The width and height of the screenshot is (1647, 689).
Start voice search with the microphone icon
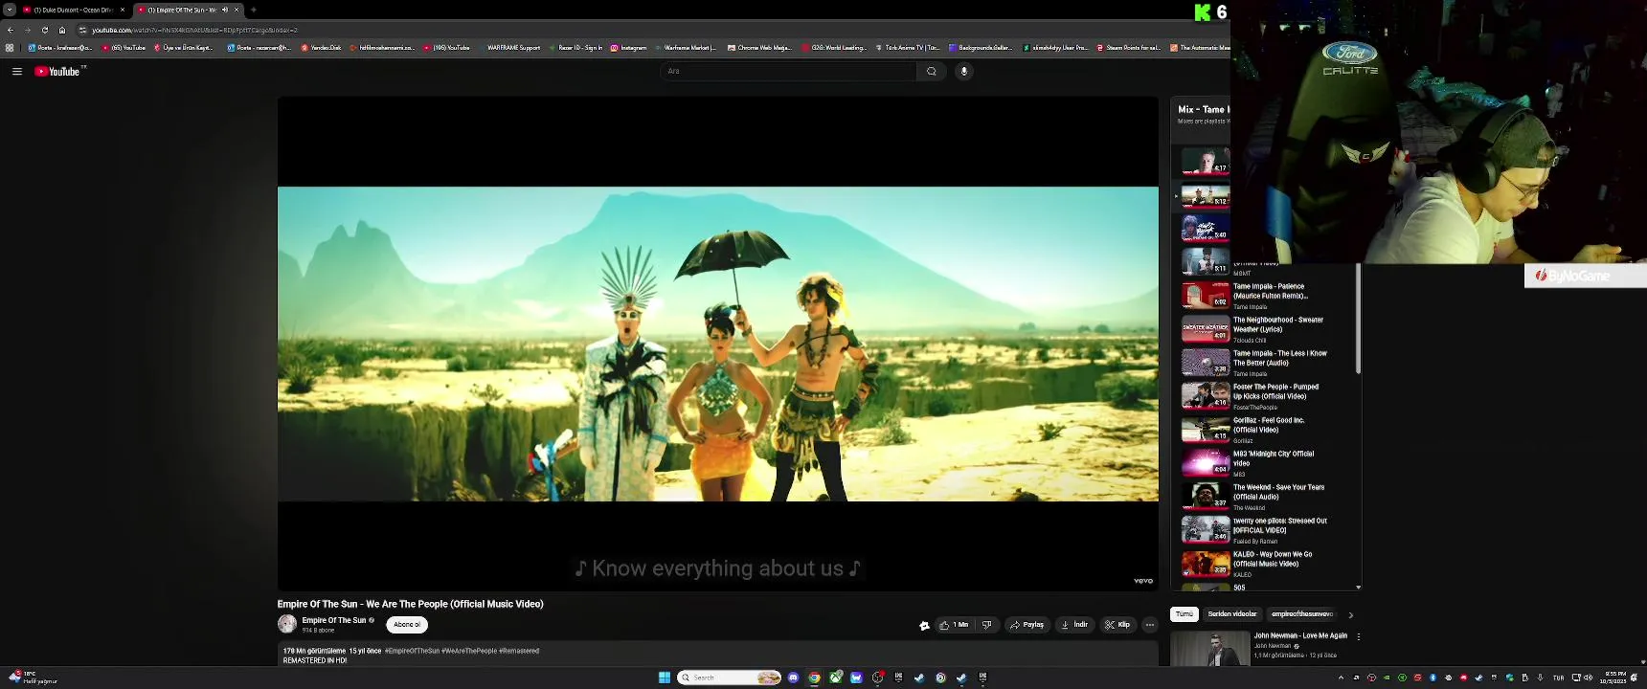click(x=964, y=71)
